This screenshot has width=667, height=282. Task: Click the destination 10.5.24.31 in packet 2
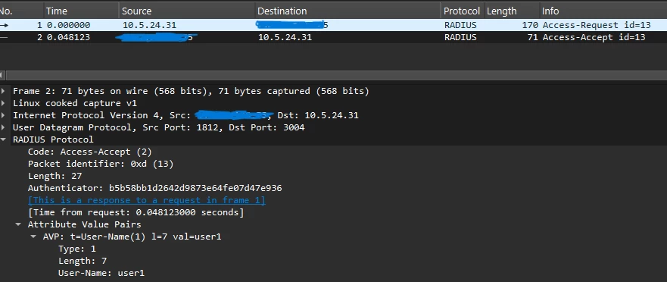point(285,37)
